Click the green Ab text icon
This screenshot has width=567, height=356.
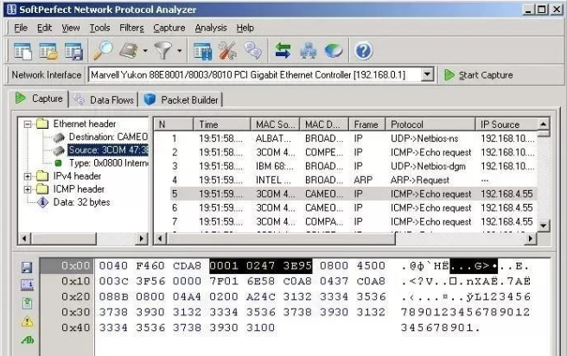(x=27, y=340)
